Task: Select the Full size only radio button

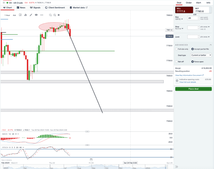Action: click(176, 49)
